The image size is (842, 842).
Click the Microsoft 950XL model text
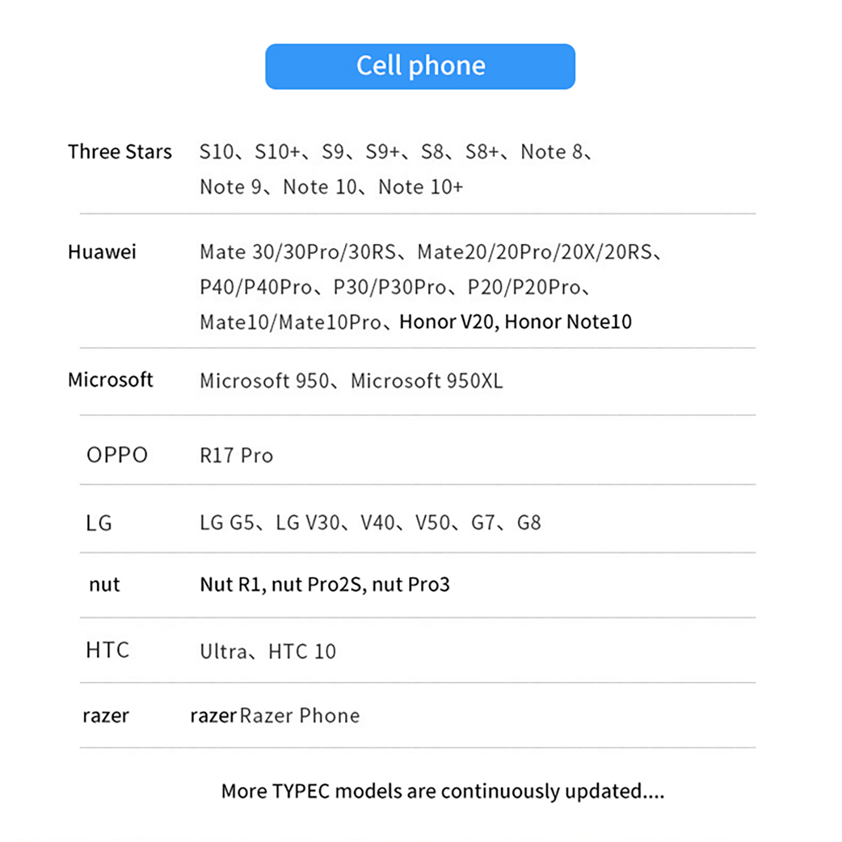427,381
